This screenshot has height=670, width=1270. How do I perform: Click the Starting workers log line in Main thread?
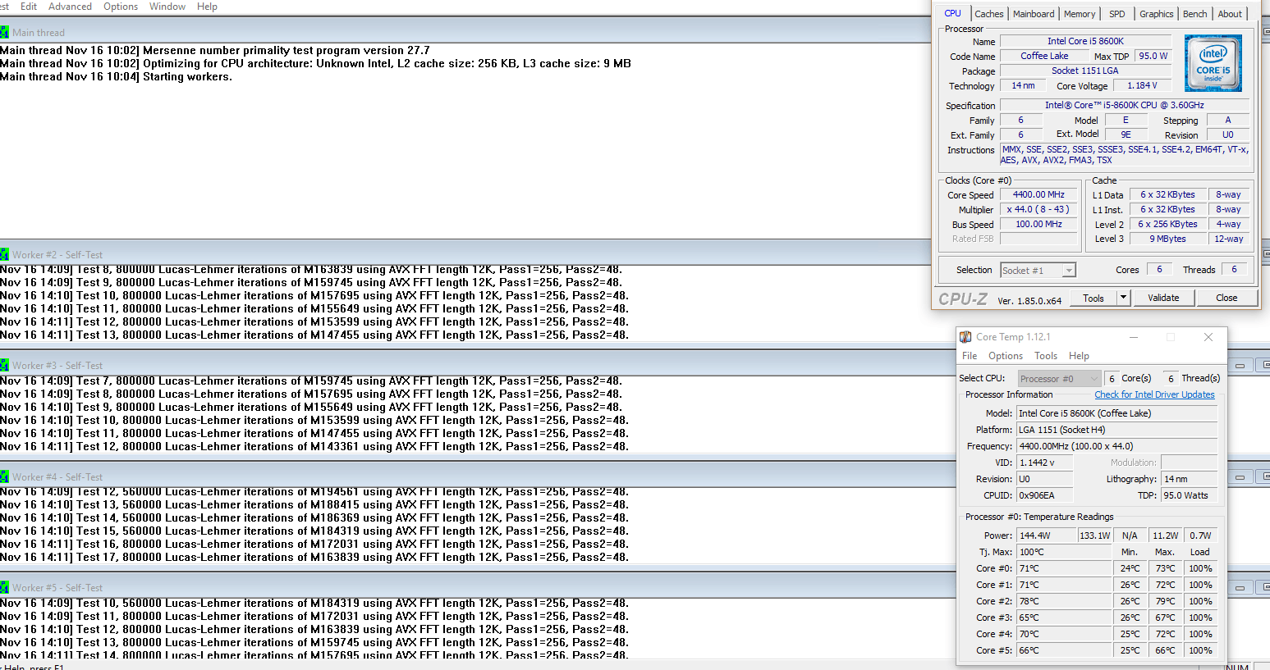[116, 77]
